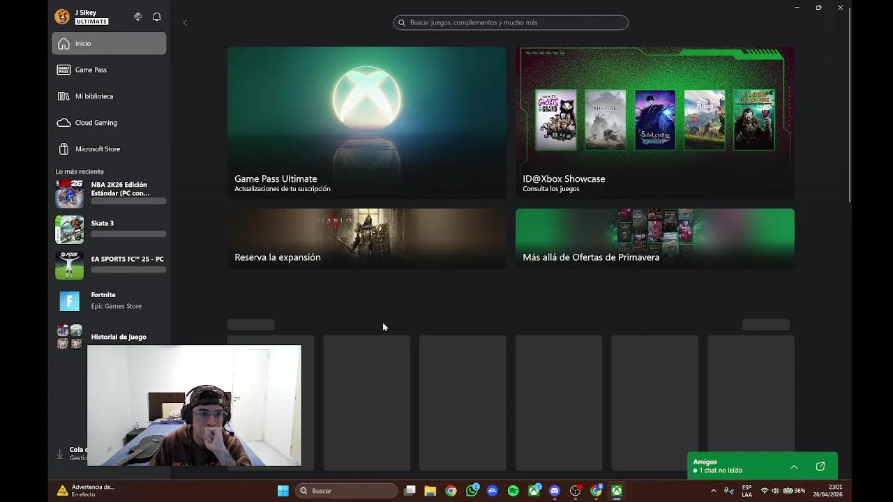
Task: Open the EA app from the taskbar
Action: click(x=493, y=491)
